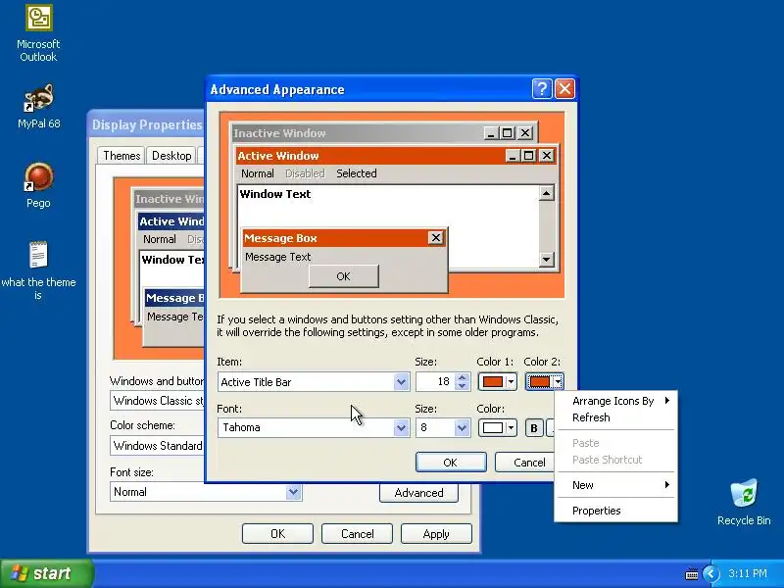Viewport: 784px width, 588px height.
Task: Click the item Size field showing 18
Action: pos(435,382)
